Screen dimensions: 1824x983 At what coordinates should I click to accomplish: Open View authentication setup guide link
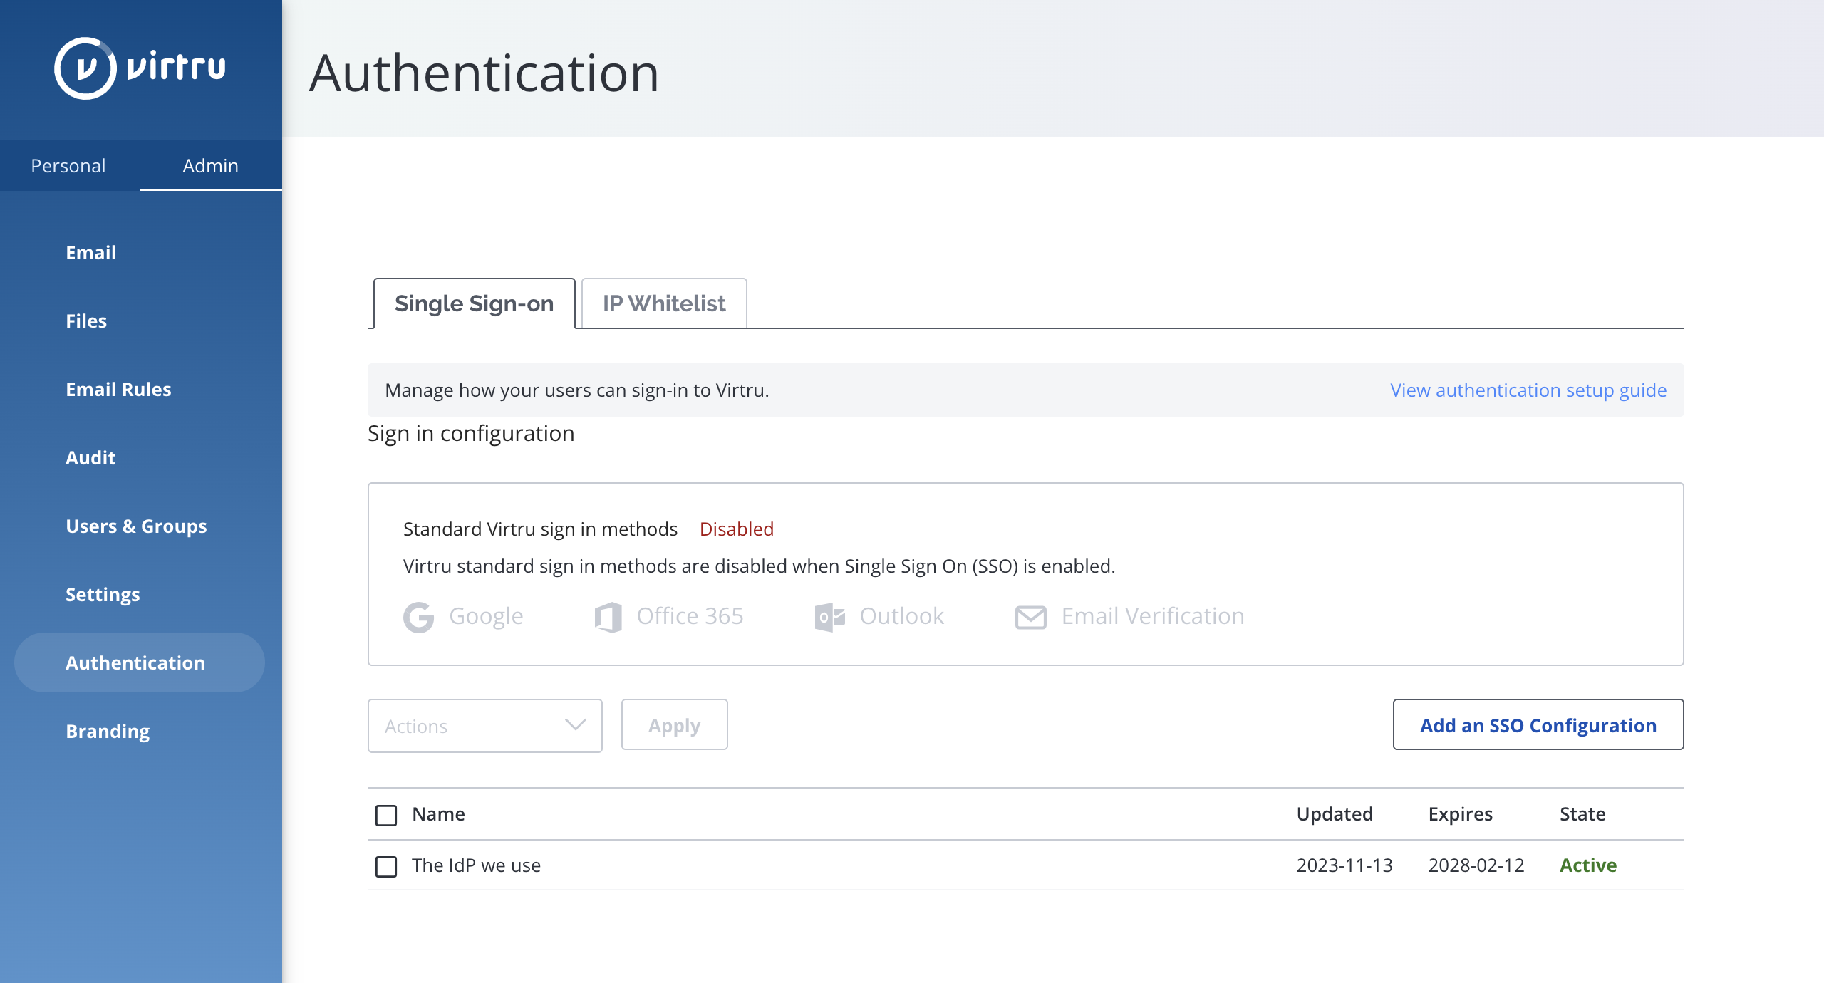click(x=1528, y=390)
